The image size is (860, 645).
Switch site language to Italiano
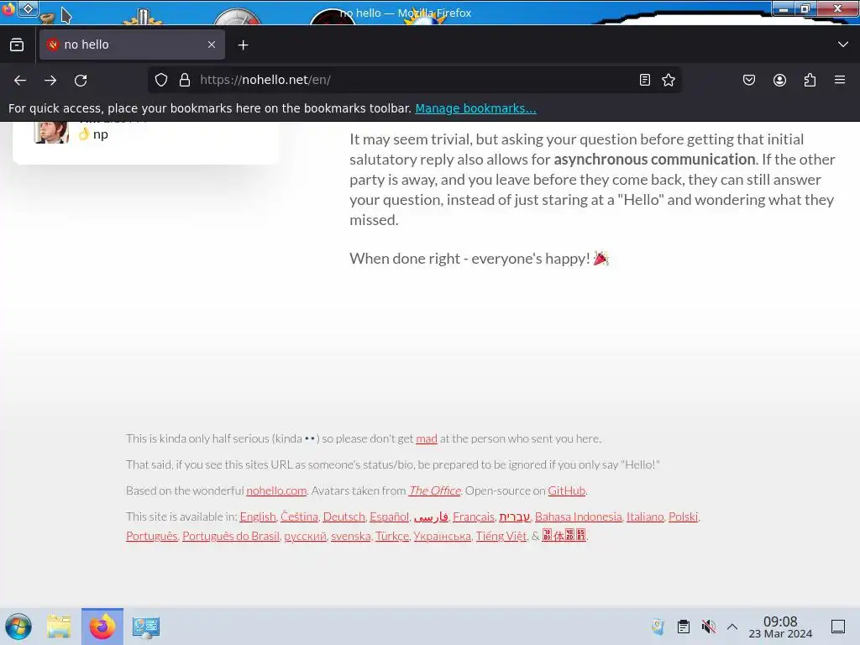coord(645,517)
